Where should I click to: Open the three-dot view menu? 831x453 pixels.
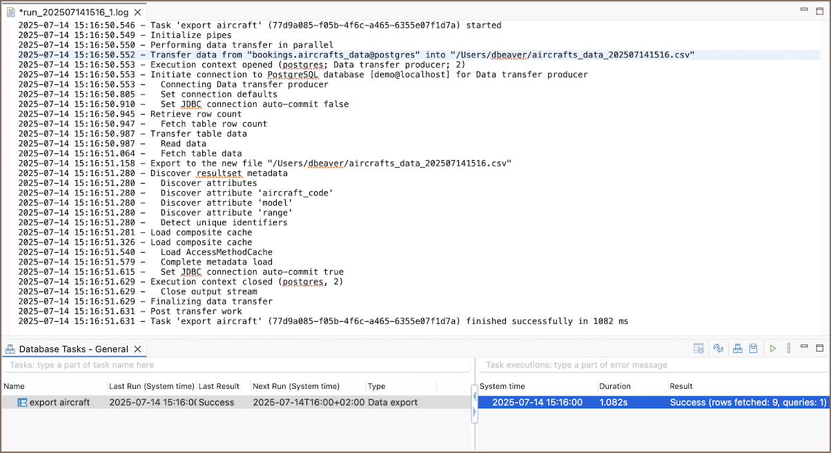coord(789,349)
